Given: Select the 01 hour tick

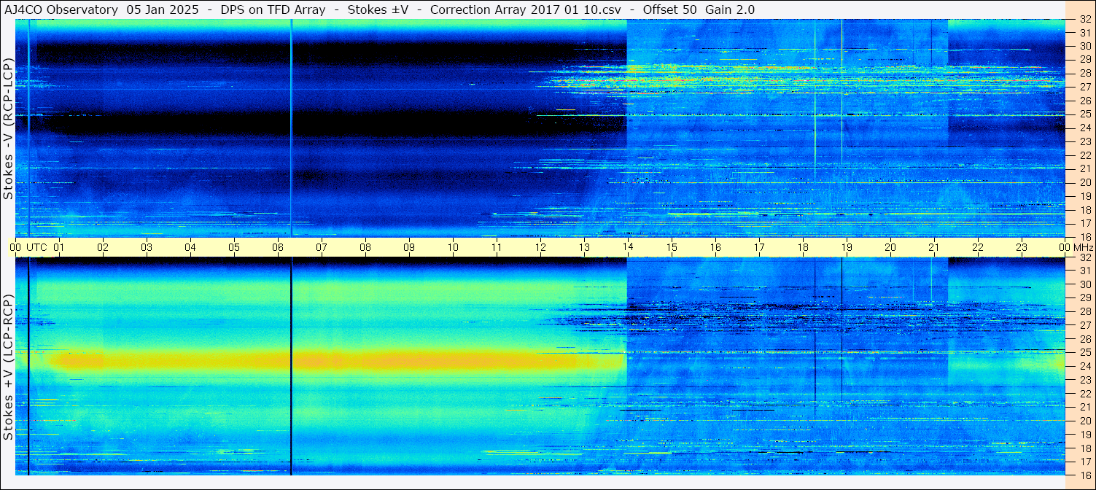Looking at the screenshot, I should coord(59,247).
